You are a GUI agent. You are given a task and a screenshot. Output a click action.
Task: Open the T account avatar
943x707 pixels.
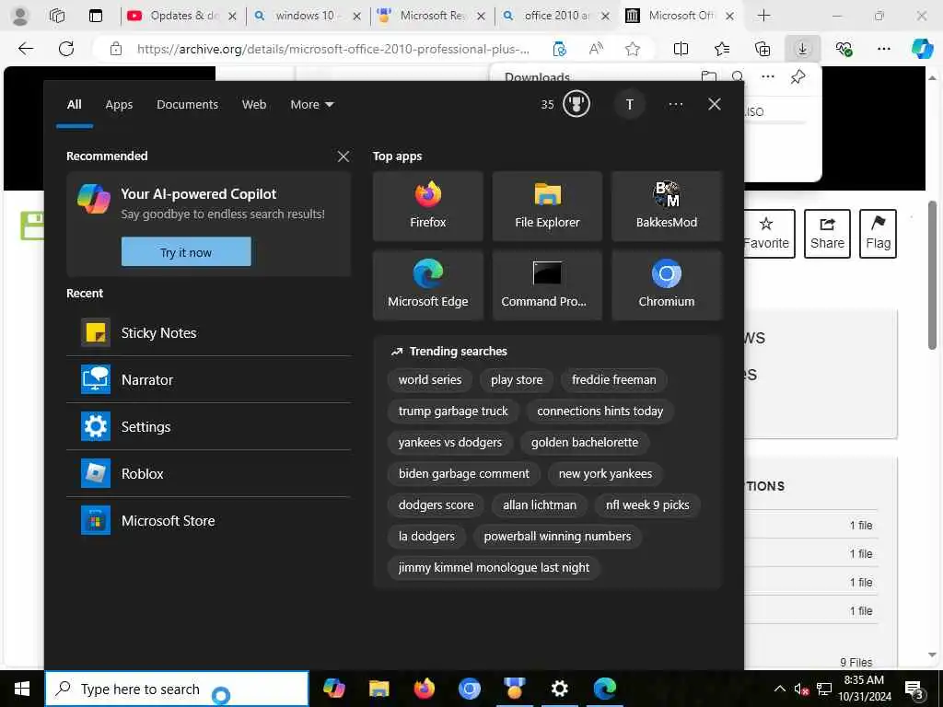click(630, 105)
